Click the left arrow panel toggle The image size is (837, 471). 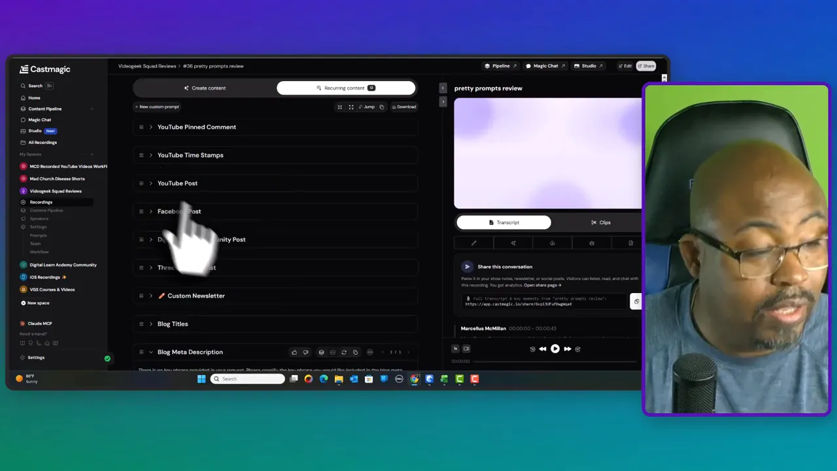443,88
